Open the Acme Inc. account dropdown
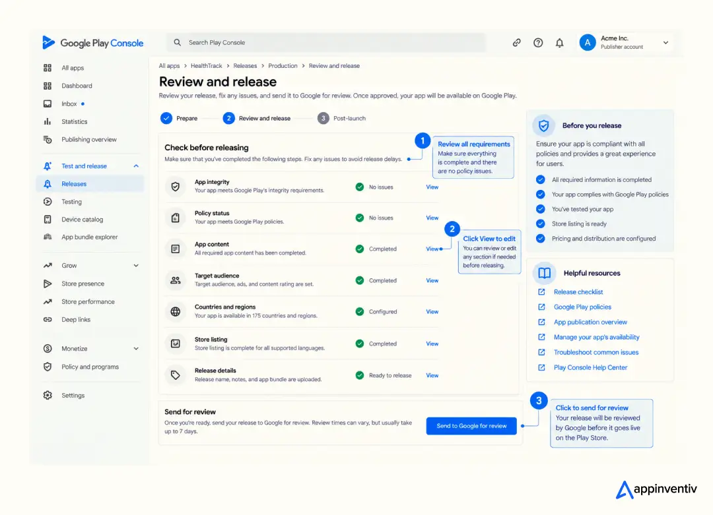The height and width of the screenshot is (515, 713). click(x=665, y=43)
